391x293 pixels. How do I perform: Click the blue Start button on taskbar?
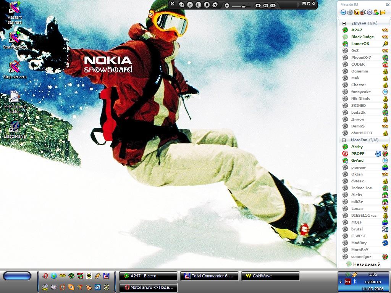click(17, 276)
